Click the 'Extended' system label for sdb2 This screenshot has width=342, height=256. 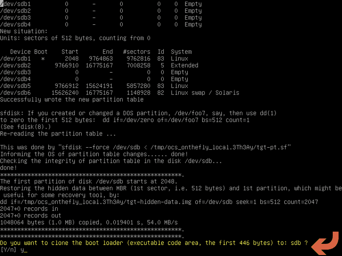(185, 65)
